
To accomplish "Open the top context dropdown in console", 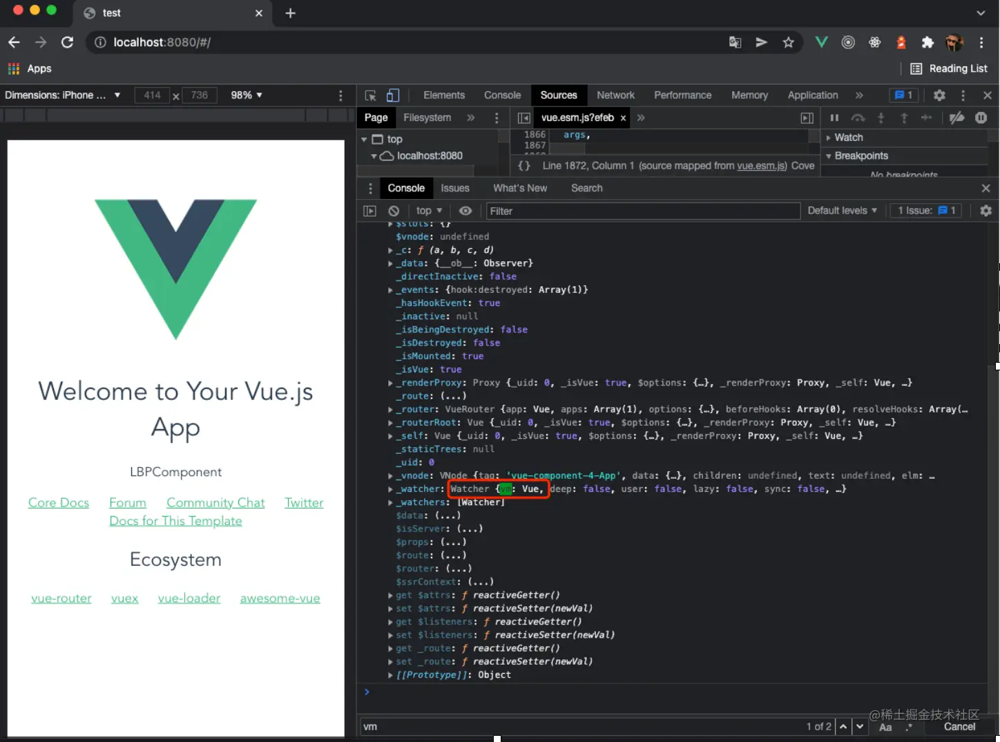I will [429, 211].
